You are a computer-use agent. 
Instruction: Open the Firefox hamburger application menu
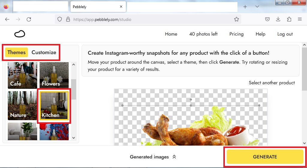pyautogui.click(x=300, y=19)
